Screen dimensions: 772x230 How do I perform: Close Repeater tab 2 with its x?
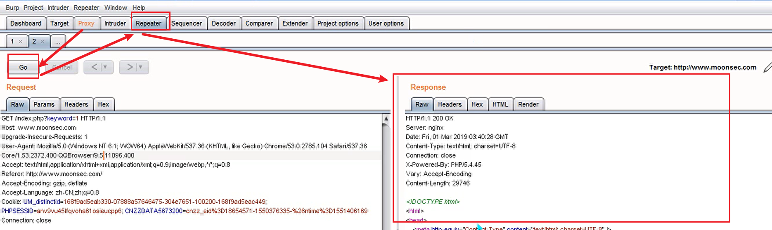click(x=43, y=41)
